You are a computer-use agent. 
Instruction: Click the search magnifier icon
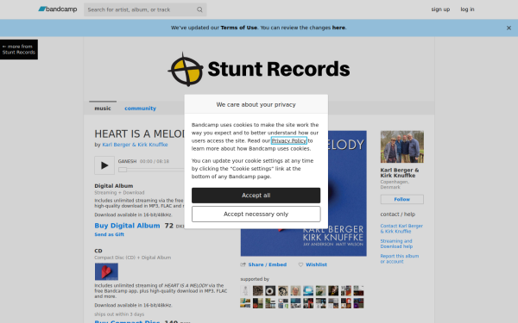tap(199, 9)
